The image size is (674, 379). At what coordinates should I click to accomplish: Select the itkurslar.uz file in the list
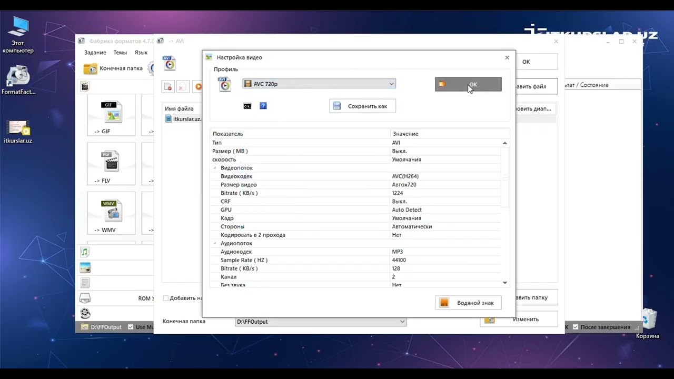pyautogui.click(x=183, y=119)
